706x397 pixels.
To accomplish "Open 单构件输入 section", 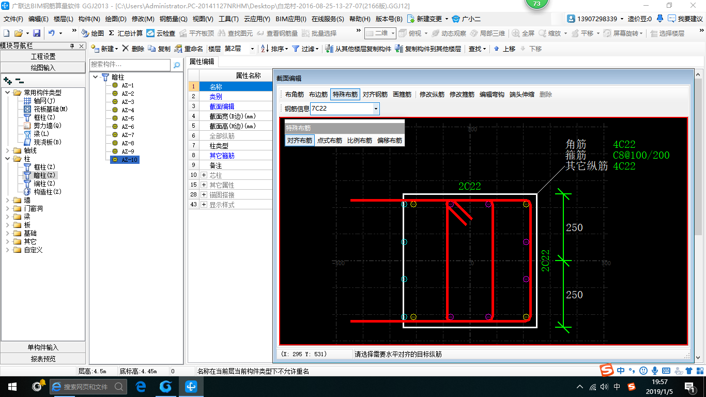I will tap(43, 347).
